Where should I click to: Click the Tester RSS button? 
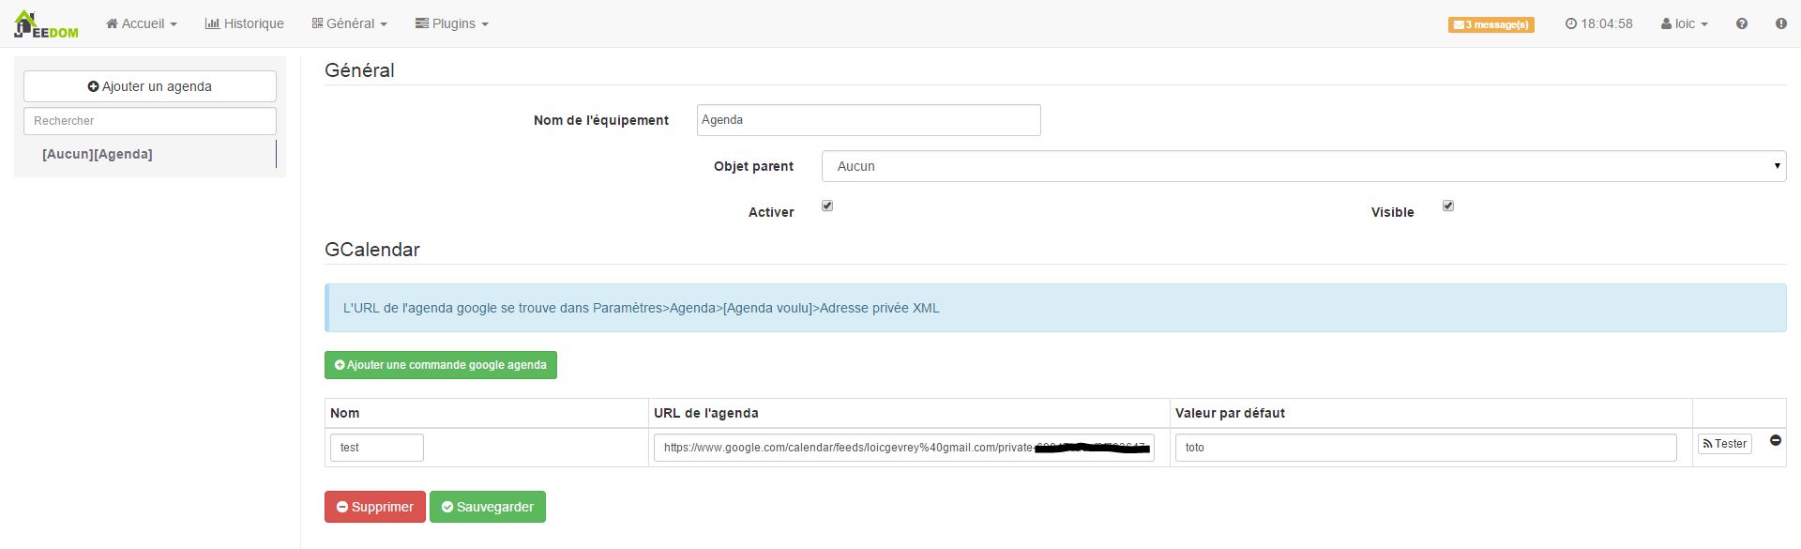pyautogui.click(x=1724, y=444)
